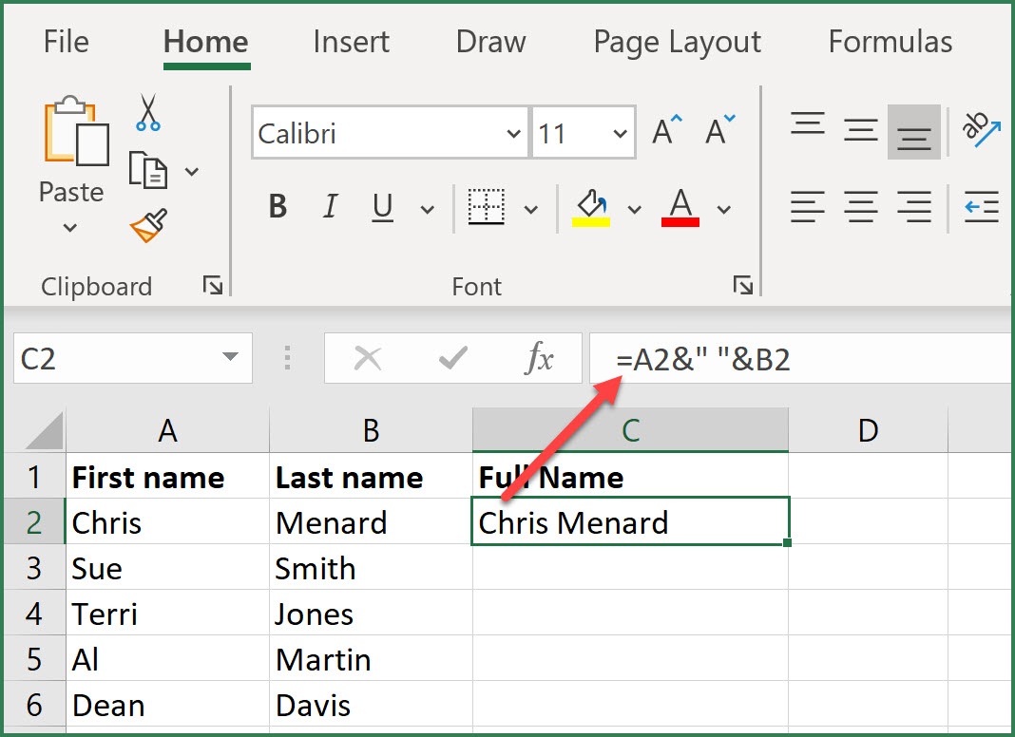The height and width of the screenshot is (737, 1015).
Task: Select cell containing Chris Menard
Action: (630, 521)
